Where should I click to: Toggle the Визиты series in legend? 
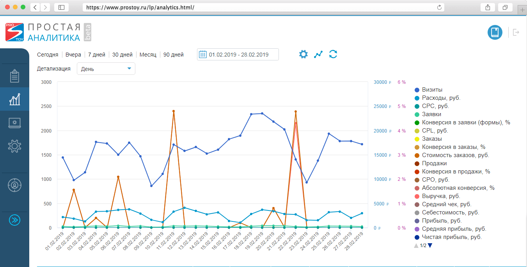[432, 90]
